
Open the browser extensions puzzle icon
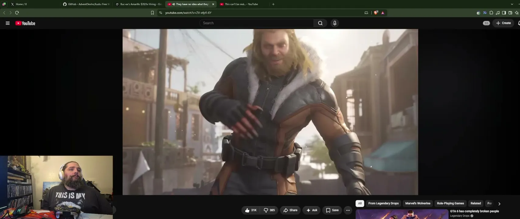tap(491, 13)
